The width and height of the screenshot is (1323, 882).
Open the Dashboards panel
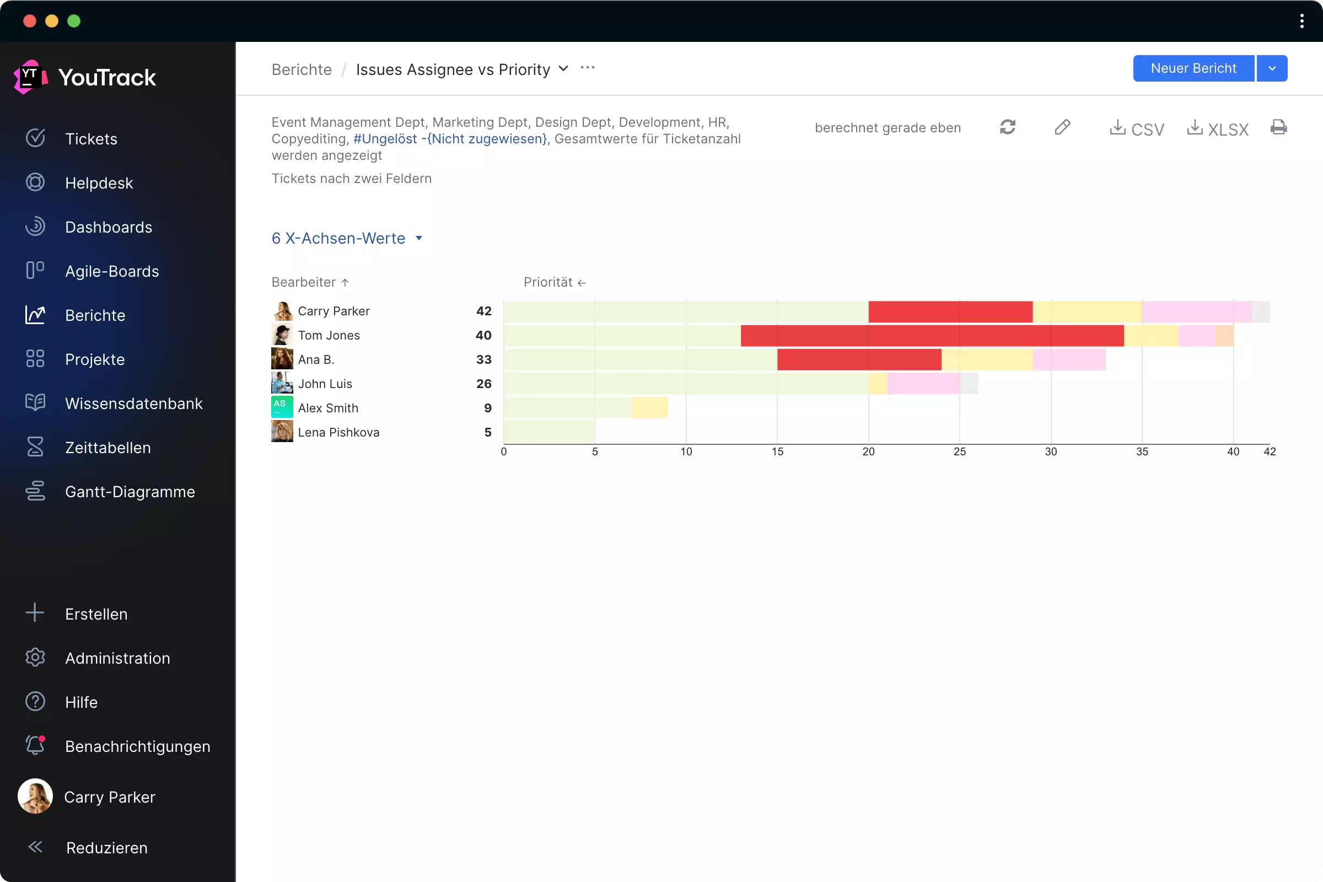109,227
